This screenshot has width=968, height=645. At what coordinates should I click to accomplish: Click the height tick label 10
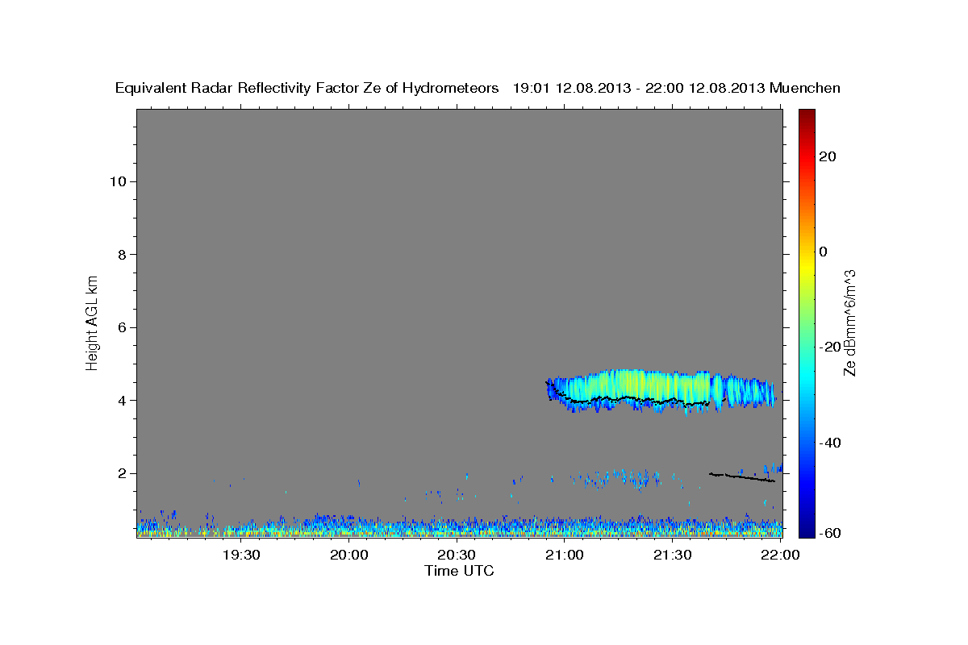[118, 181]
